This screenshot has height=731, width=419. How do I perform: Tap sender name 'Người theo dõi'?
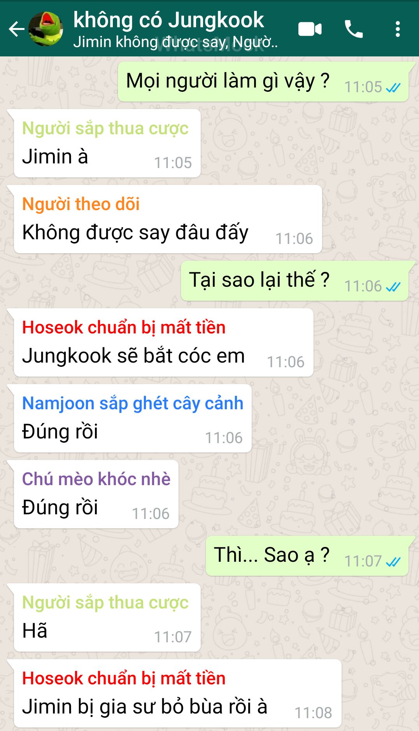(81, 204)
